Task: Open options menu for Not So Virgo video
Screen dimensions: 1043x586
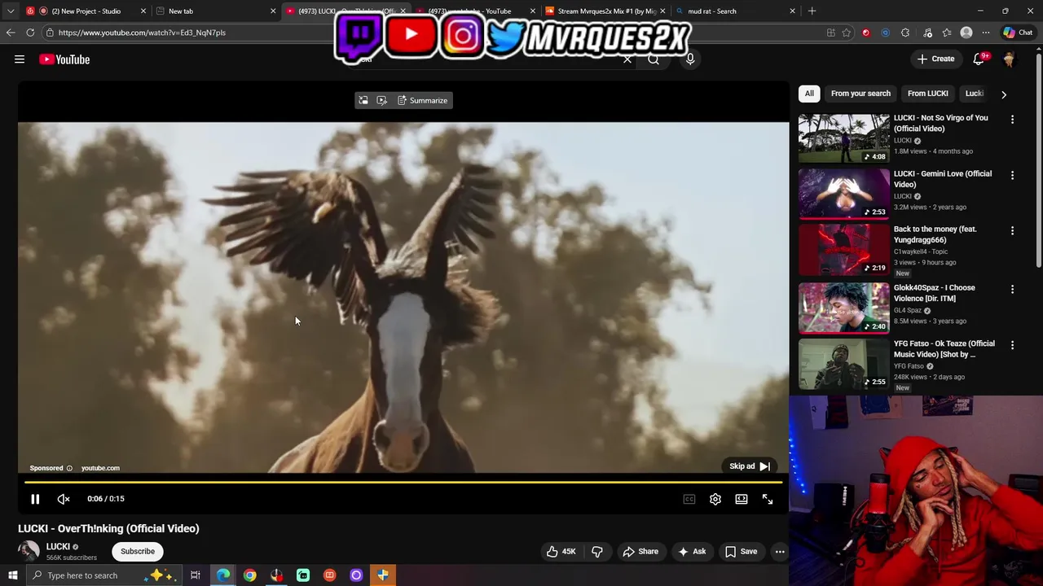Action: pyautogui.click(x=1012, y=120)
